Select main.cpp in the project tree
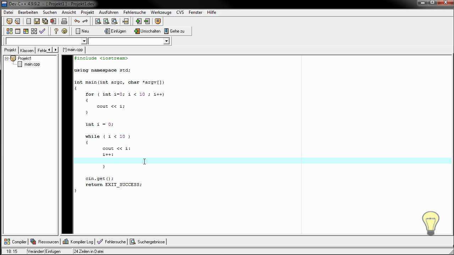This screenshot has width=454, height=255. [x=32, y=64]
